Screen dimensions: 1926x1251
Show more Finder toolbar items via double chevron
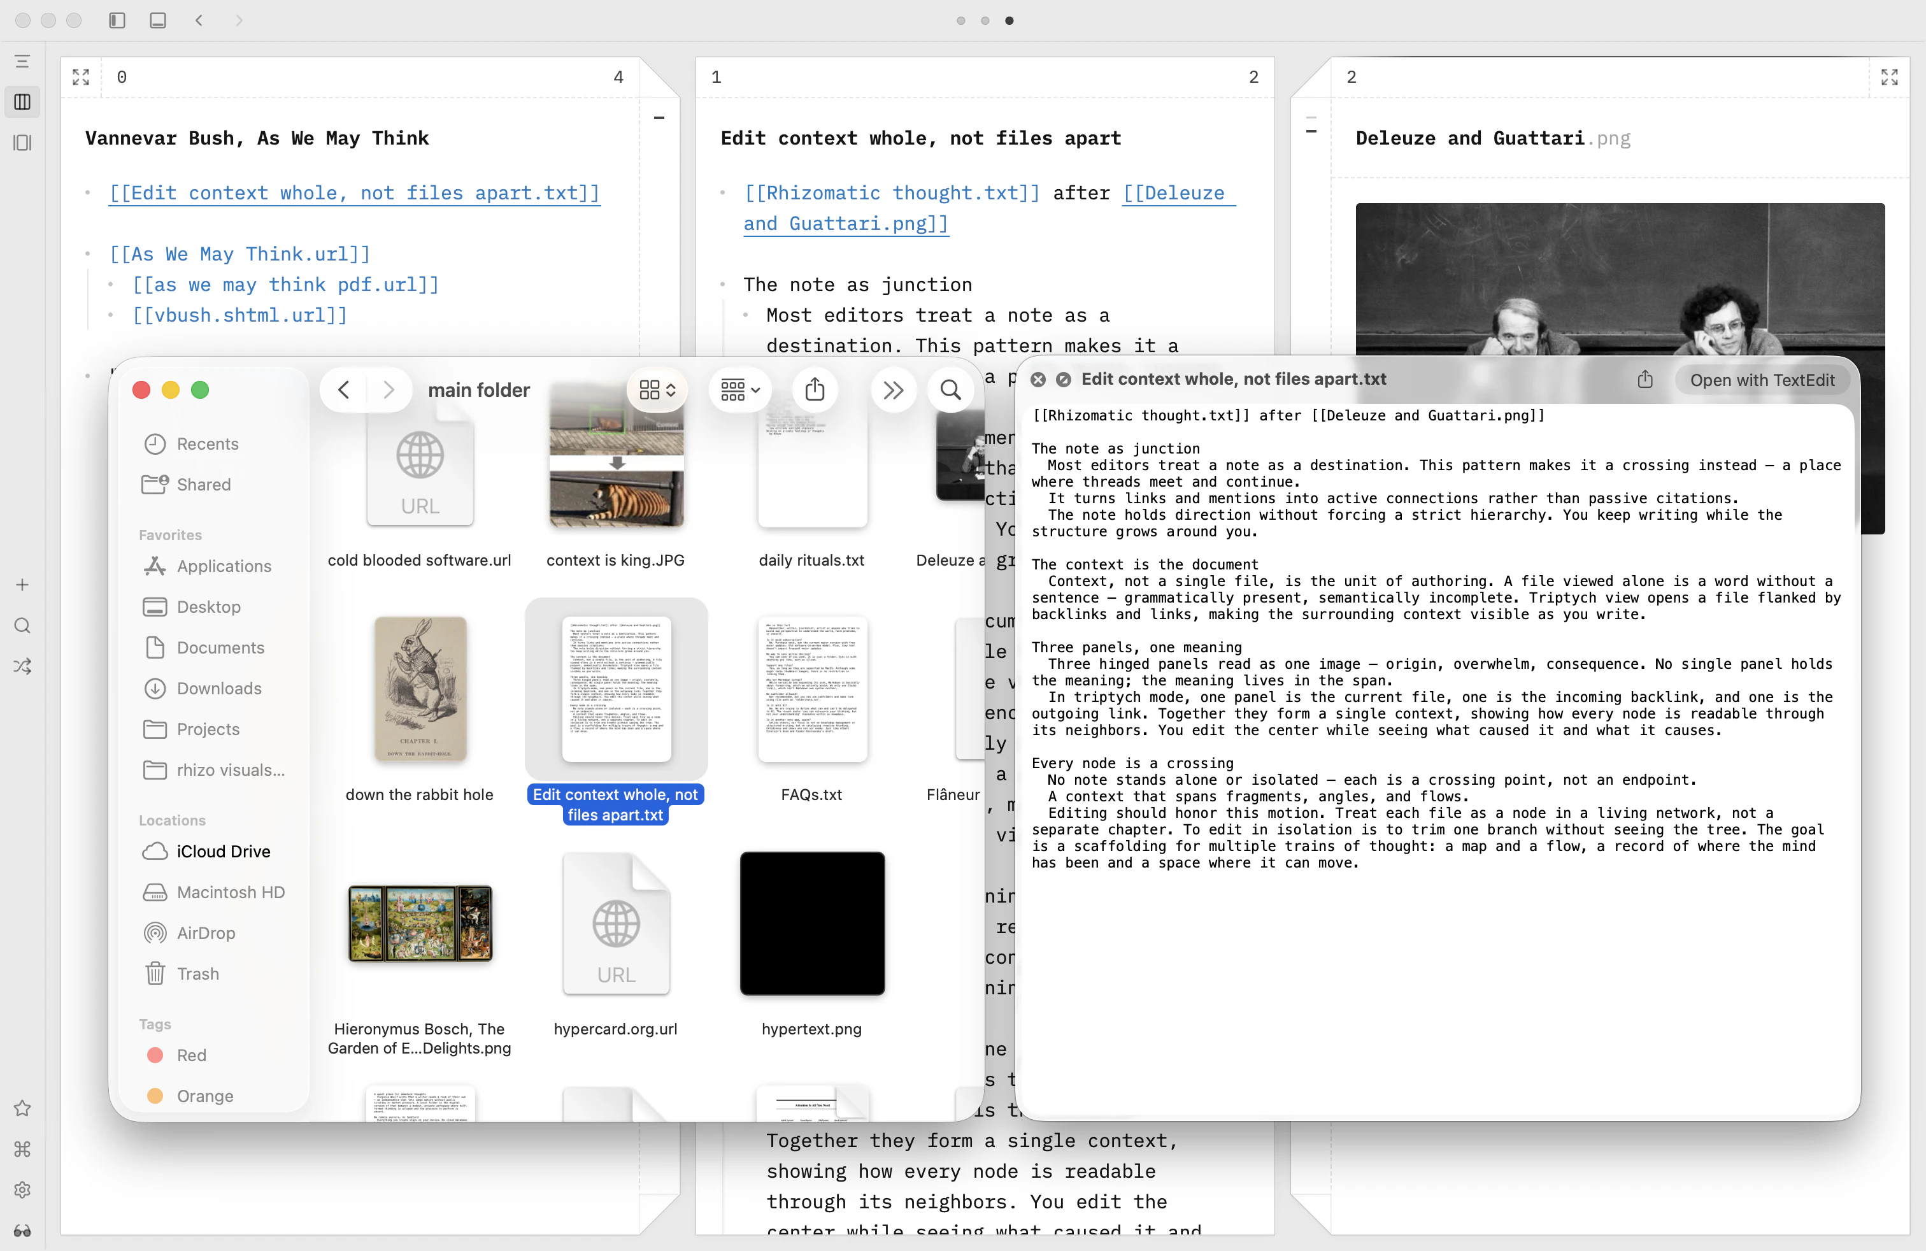click(x=894, y=390)
